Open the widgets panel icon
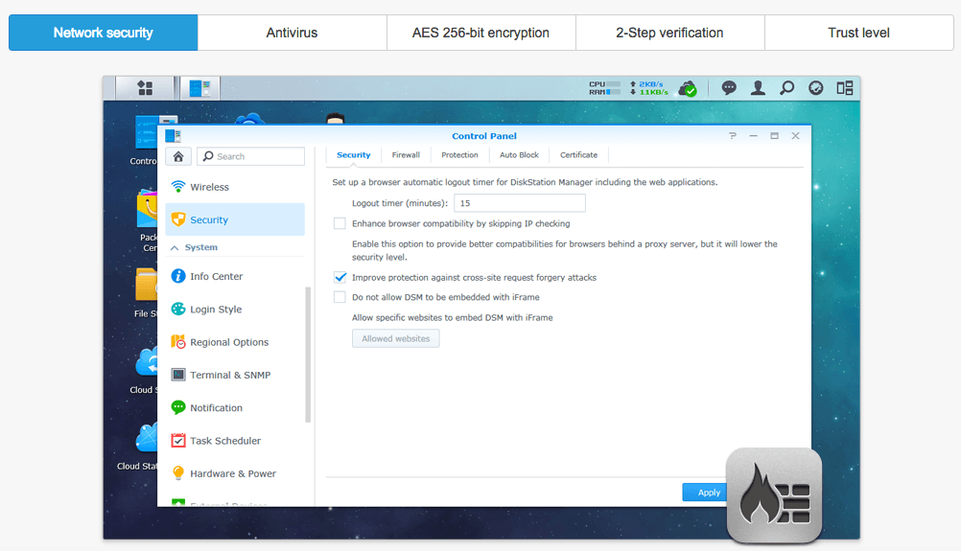 845,88
